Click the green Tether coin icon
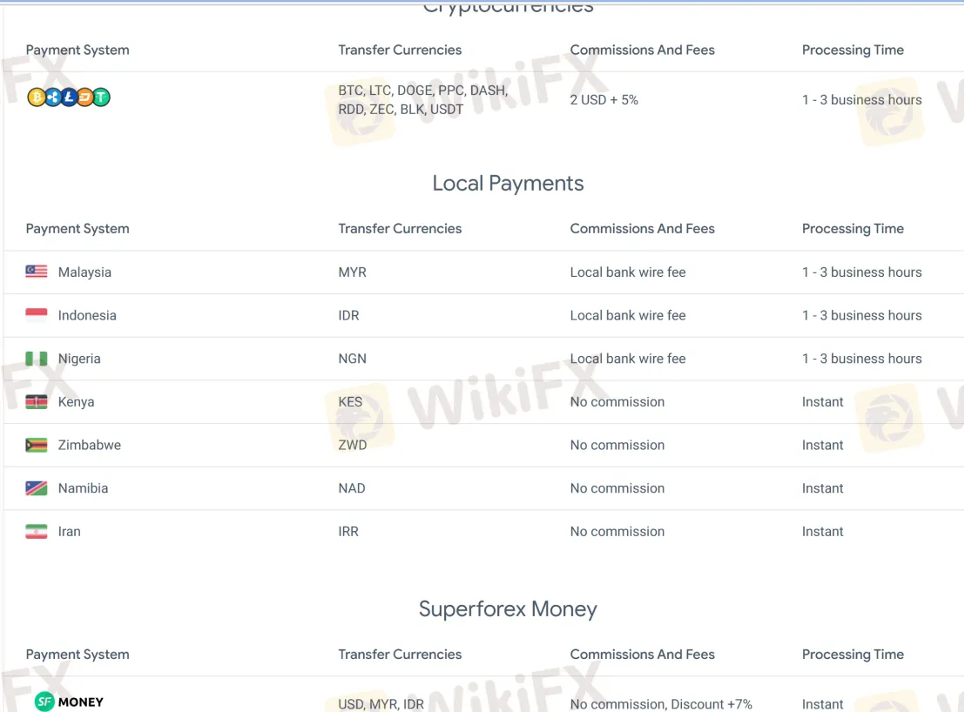The image size is (965, 712). point(102,97)
